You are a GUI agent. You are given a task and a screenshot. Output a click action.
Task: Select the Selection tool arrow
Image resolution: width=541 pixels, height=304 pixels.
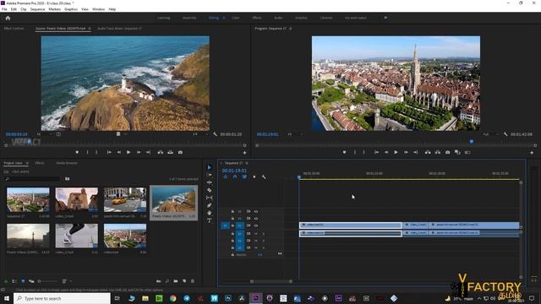click(x=210, y=167)
